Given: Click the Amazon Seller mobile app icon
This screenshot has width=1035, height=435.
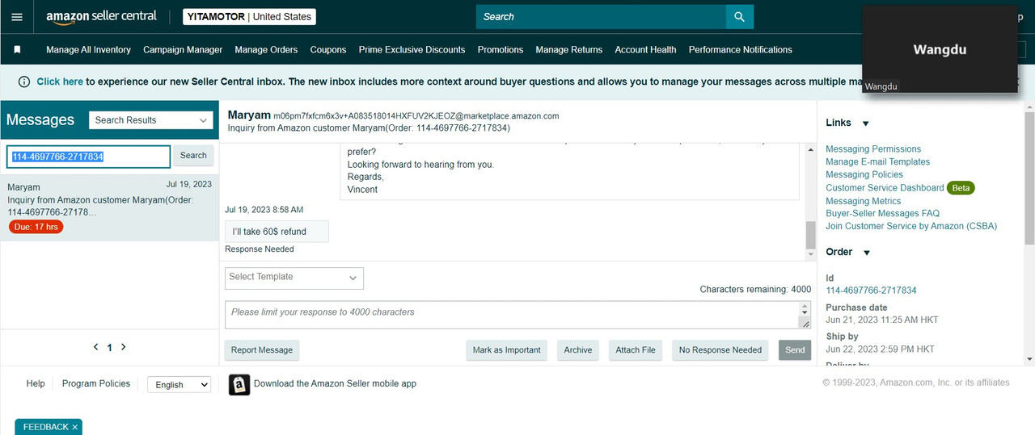Looking at the screenshot, I should pos(239,384).
